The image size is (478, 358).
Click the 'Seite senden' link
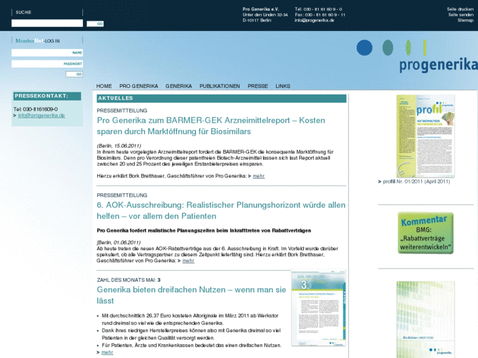pyautogui.click(x=461, y=14)
